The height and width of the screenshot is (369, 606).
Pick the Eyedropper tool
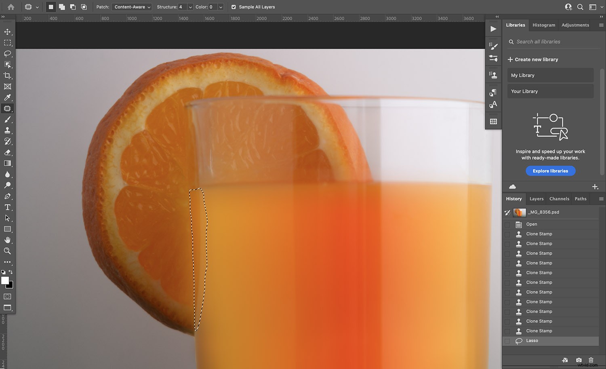point(7,97)
